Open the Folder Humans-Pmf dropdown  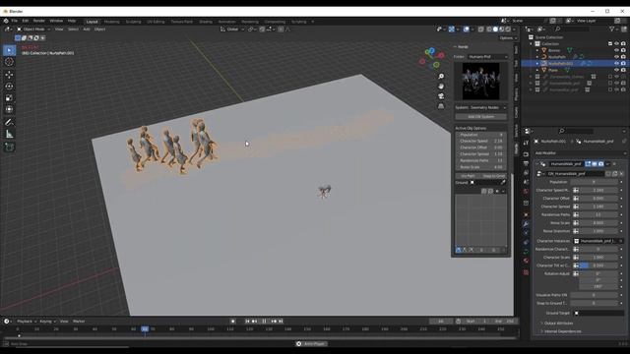(488, 57)
